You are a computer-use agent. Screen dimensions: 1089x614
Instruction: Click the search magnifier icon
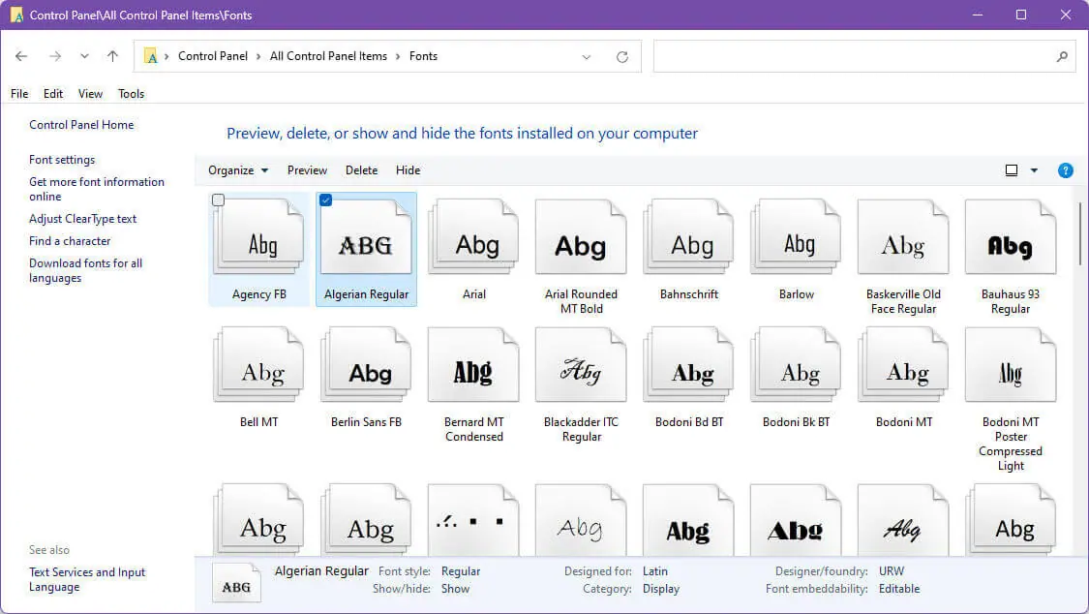point(1062,56)
